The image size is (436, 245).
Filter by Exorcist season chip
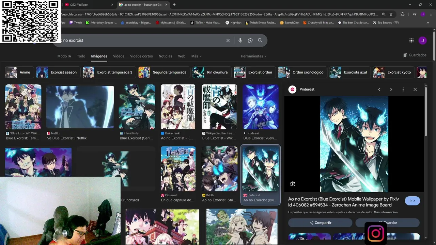pyautogui.click(x=58, y=72)
